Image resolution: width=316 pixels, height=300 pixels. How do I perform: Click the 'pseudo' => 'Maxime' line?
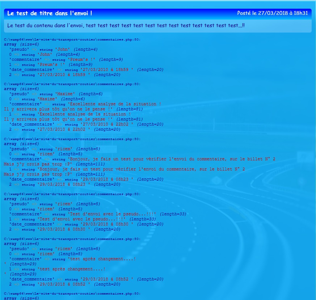point(56,94)
